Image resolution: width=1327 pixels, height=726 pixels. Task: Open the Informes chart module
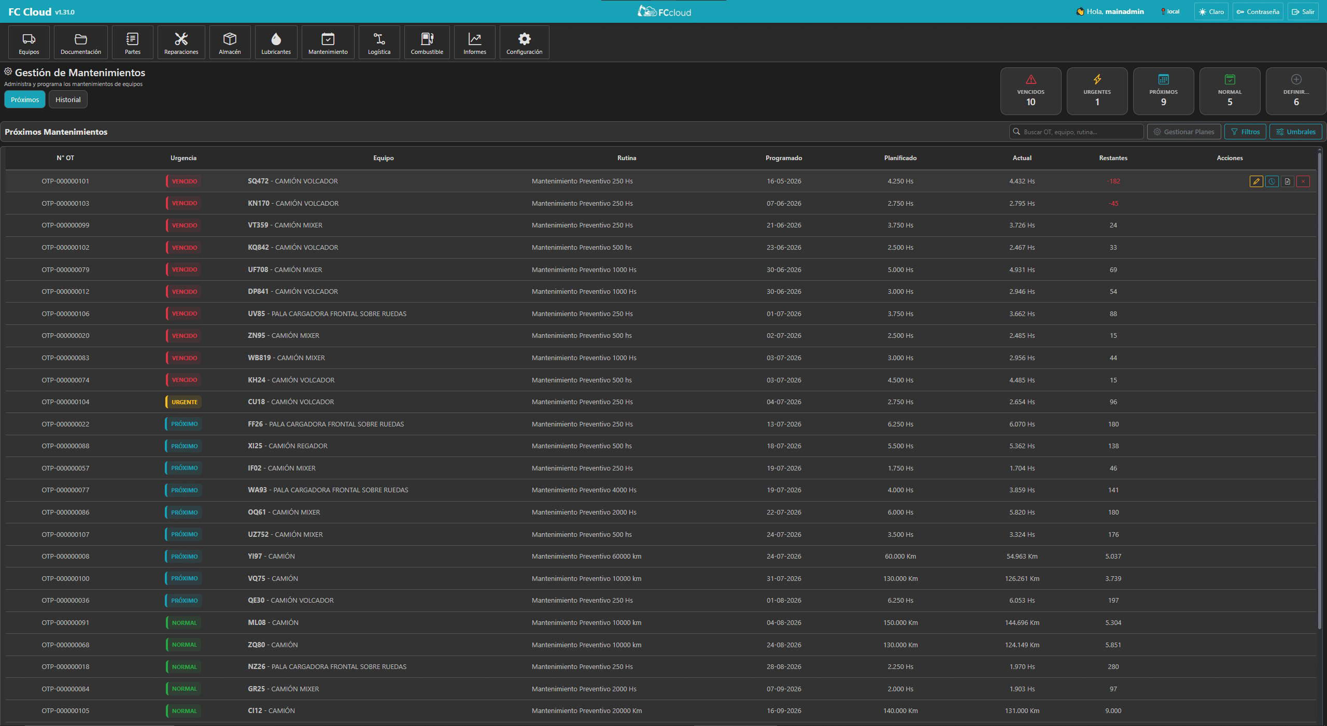[x=474, y=42]
